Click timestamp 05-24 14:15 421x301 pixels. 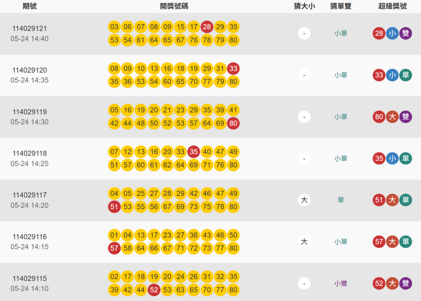click(30, 247)
